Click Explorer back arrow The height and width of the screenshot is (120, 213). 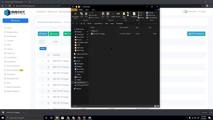click(73, 24)
